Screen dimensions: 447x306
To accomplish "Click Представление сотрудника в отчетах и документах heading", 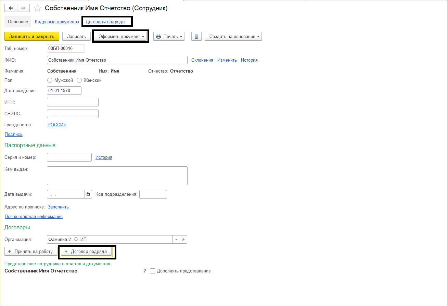I will click(57, 264).
